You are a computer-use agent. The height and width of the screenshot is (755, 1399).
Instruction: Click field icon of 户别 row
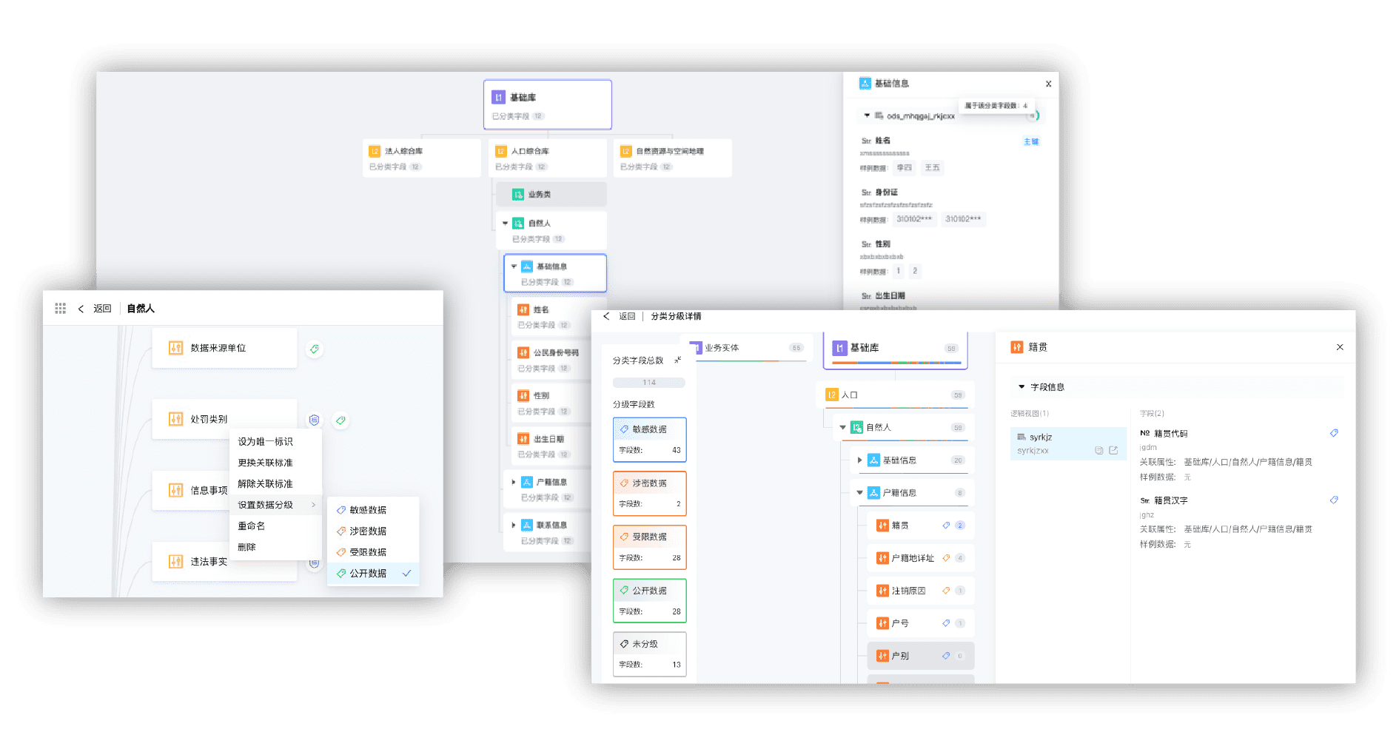click(882, 656)
